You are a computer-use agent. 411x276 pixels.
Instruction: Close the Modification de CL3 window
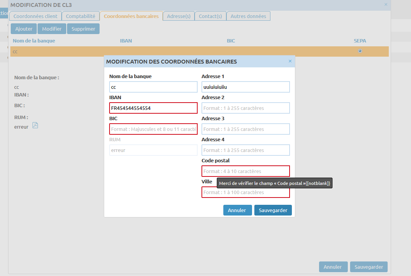point(386,5)
